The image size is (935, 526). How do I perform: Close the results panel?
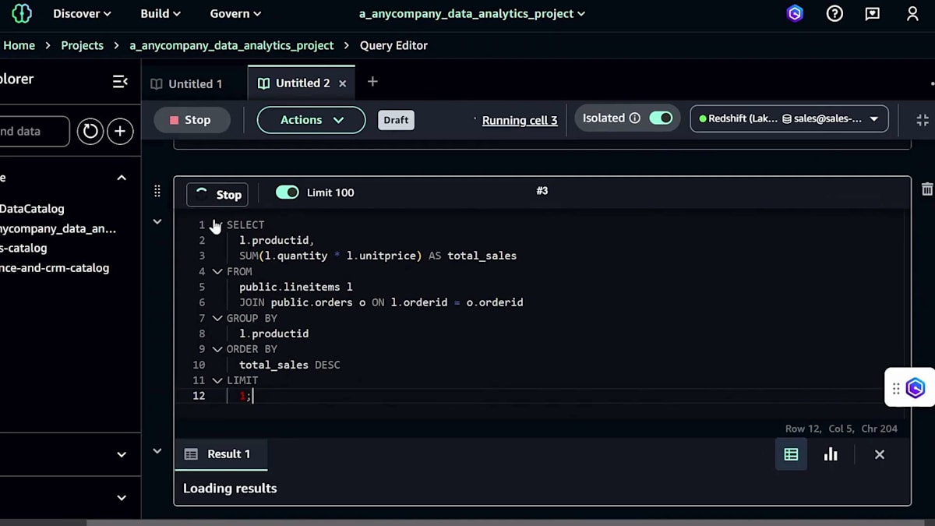click(880, 454)
